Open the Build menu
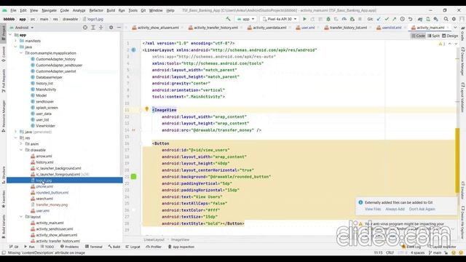The image size is (466, 262). coord(111,10)
